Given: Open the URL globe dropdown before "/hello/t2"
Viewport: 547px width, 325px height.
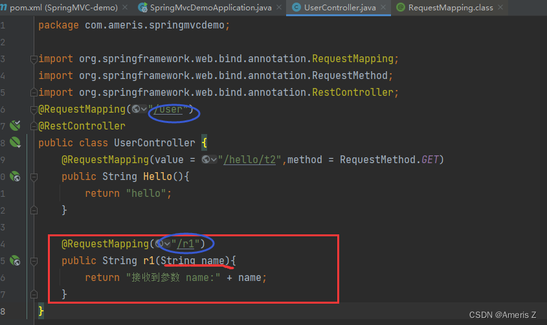Looking at the screenshot, I should pyautogui.click(x=209, y=160).
